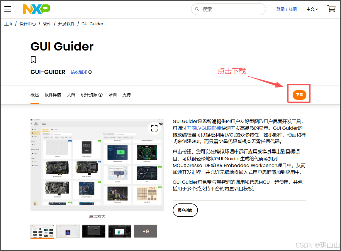Open the 设计资源 tab
Viewport: 341px width, 251px height.
89,95
